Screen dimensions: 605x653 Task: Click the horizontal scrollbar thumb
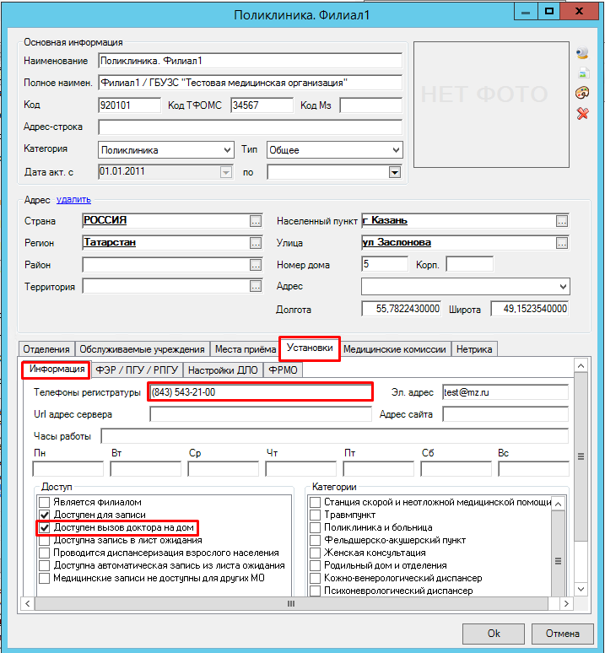pyautogui.click(x=291, y=603)
